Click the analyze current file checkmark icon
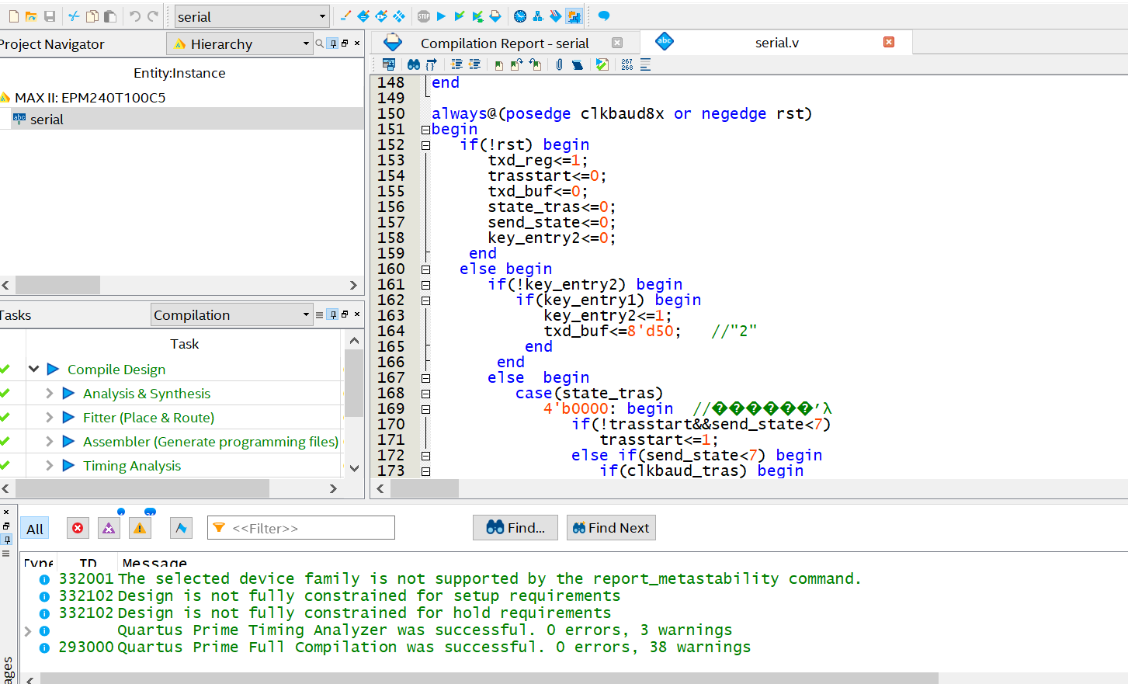 tap(602, 64)
